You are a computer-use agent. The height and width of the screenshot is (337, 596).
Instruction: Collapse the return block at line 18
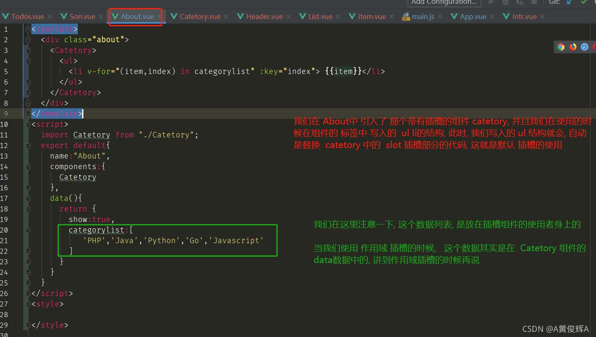[28, 209]
